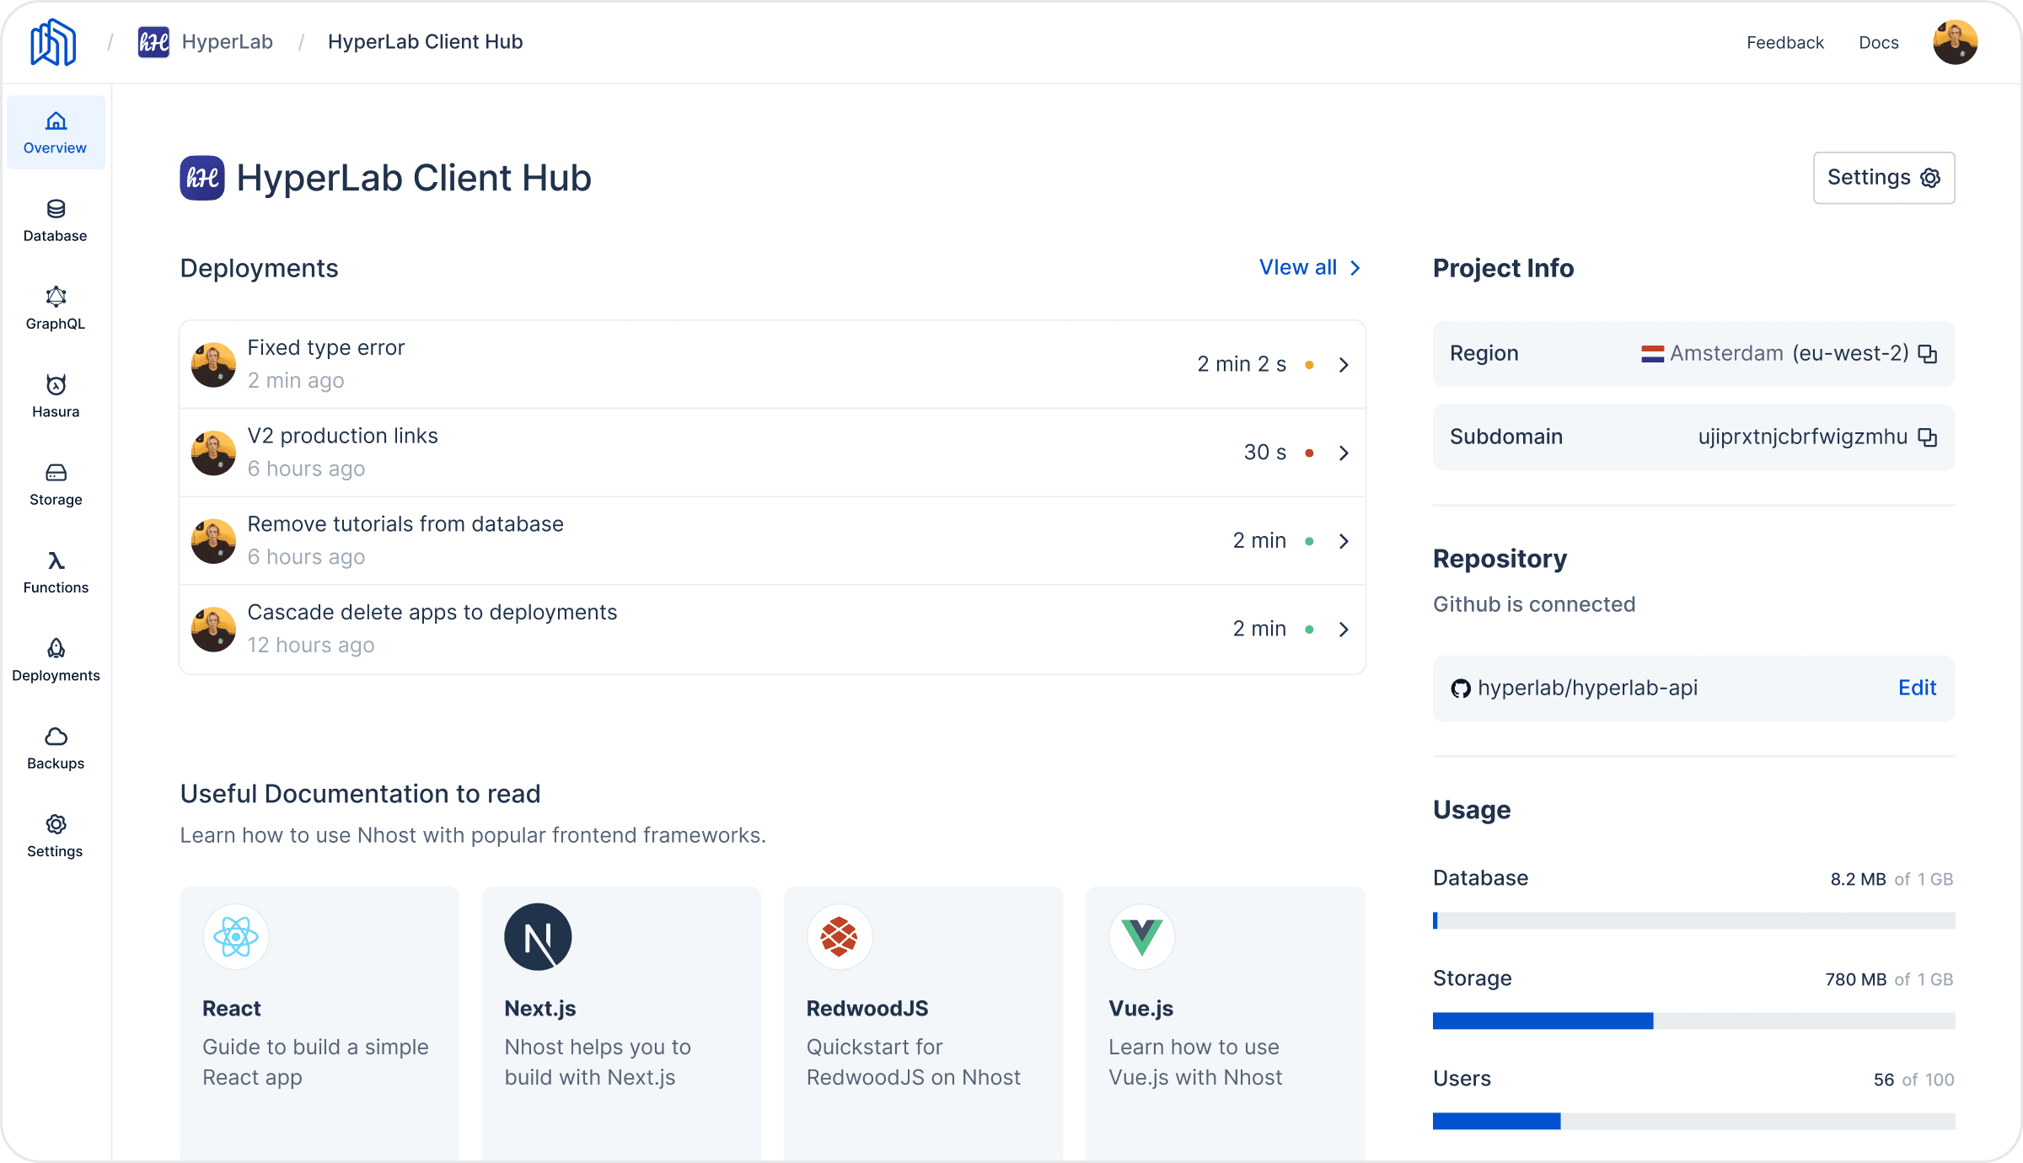Open the Settings gear icon in the sidebar
This screenshot has height=1163, width=2023.
pos(56,824)
